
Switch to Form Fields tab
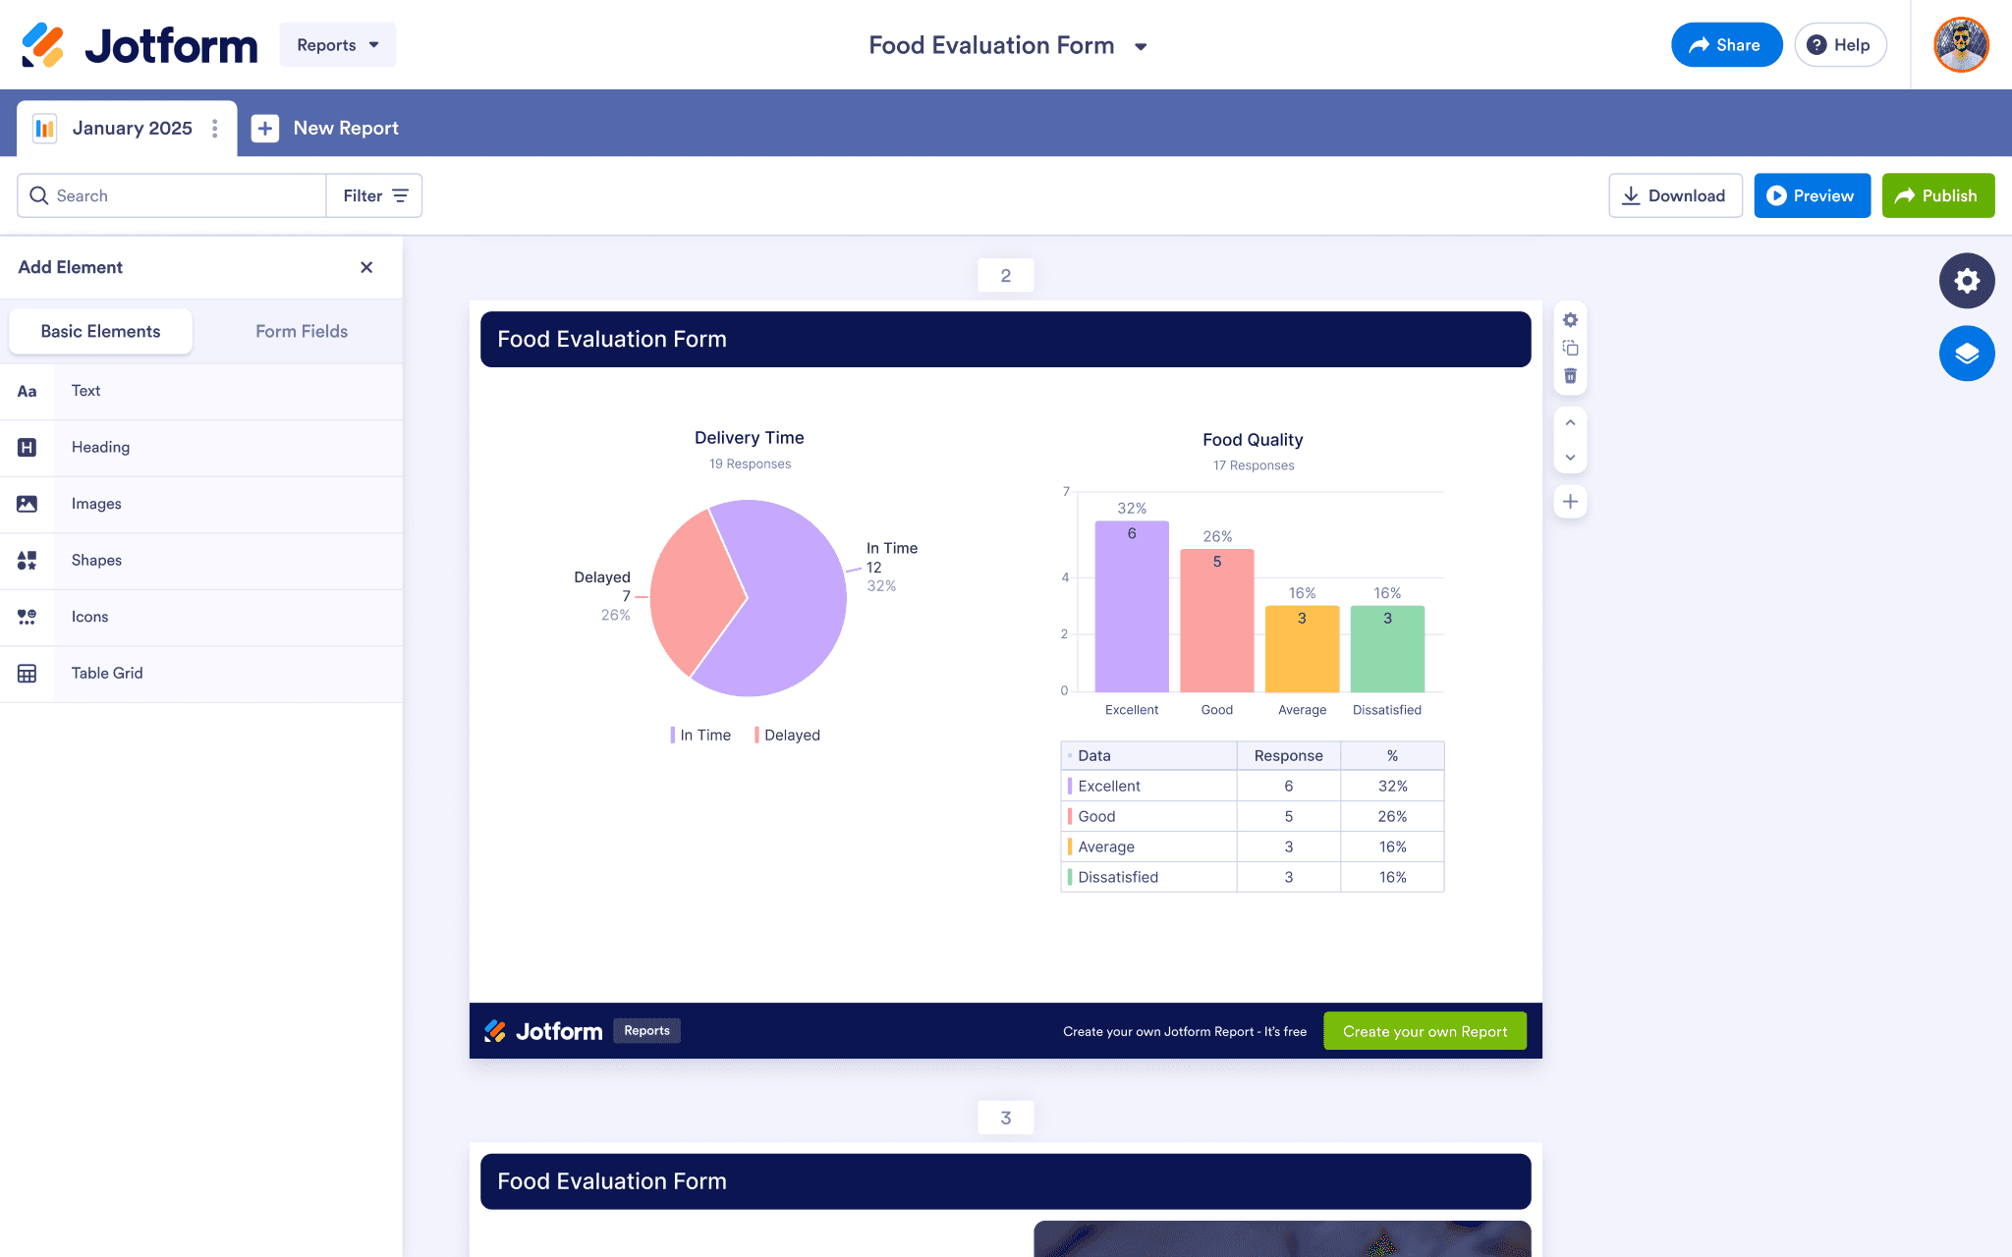(x=302, y=332)
